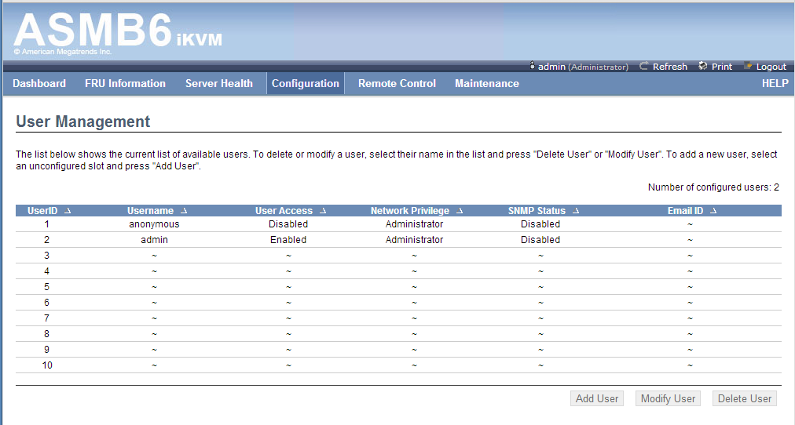The height and width of the screenshot is (425, 795).
Task: Select UserID 1 cell
Action: click(x=46, y=224)
